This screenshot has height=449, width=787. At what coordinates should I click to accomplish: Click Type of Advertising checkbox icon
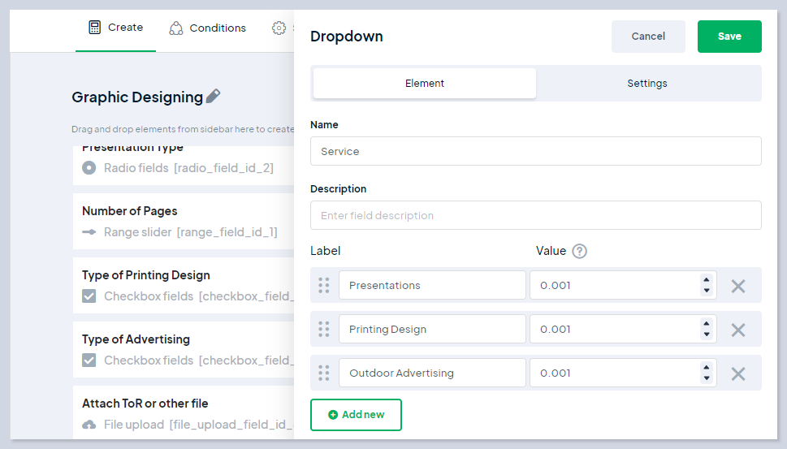click(x=89, y=360)
